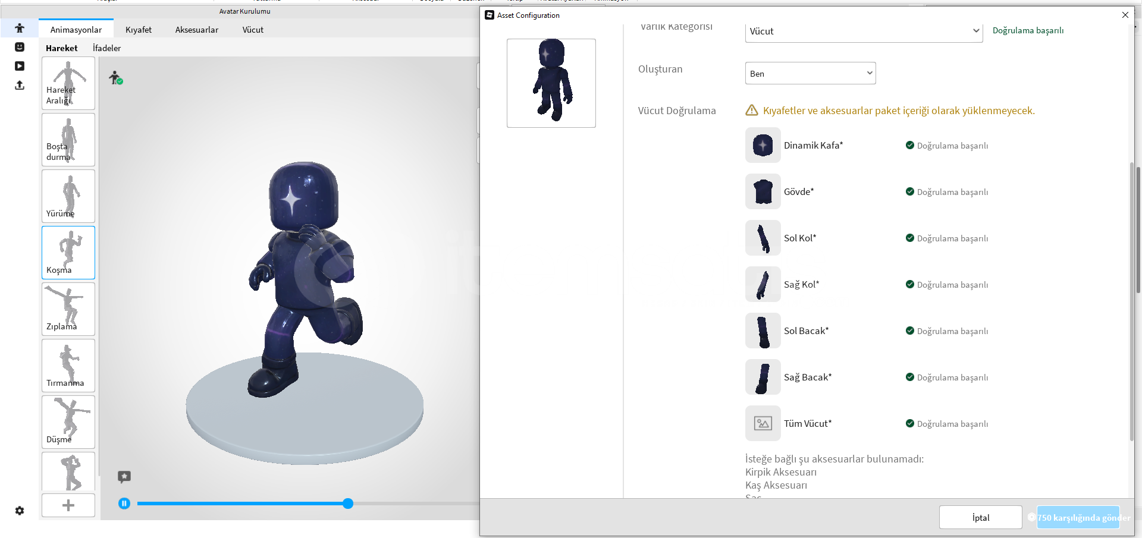
Task: Select the Yürüme animation thumbnail
Action: coord(68,196)
